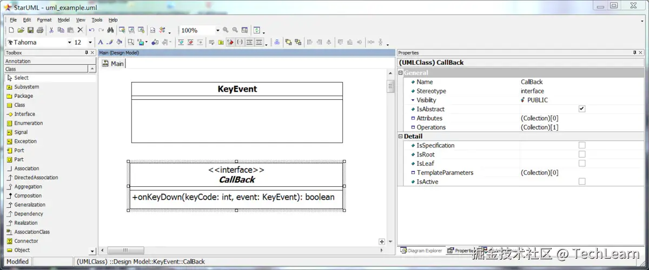The image size is (649, 270).
Task: Pick the Enumeration tool in the Toolbox
Action: (28, 123)
